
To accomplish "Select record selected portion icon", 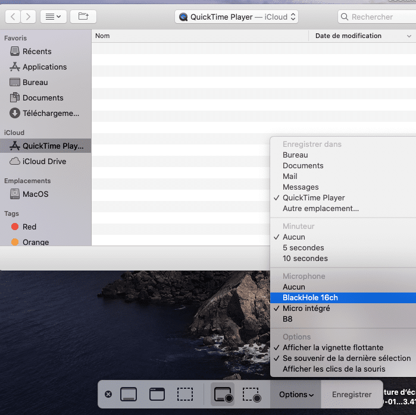I will tap(252, 394).
